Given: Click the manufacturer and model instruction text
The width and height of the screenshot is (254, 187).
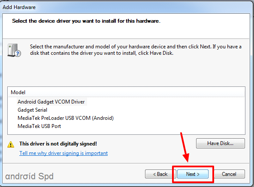Looking at the screenshot, I should click(x=136, y=50).
